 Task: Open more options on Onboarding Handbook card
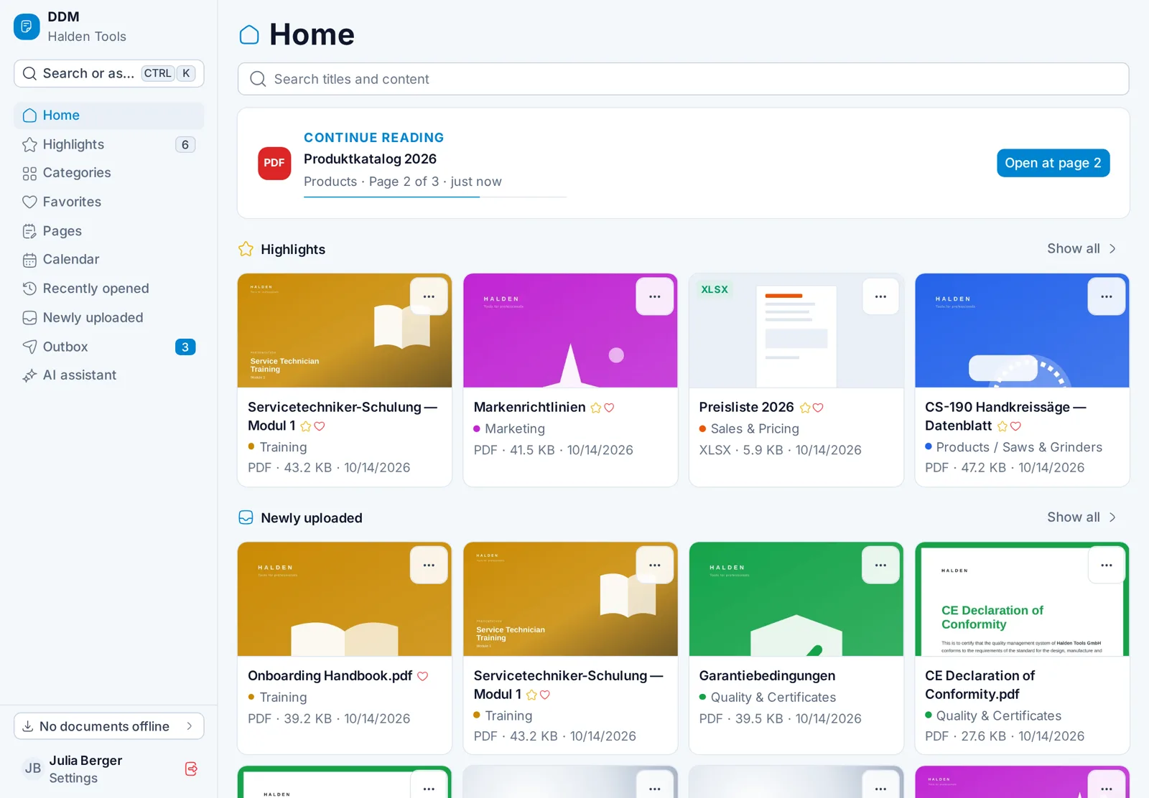click(x=429, y=565)
